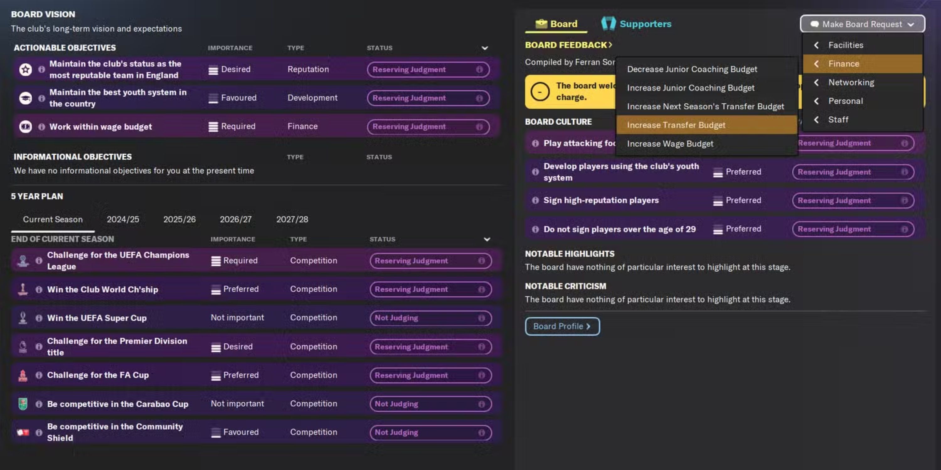The height and width of the screenshot is (470, 941).
Task: Click the Community Shield flag icon
Action: click(23, 432)
